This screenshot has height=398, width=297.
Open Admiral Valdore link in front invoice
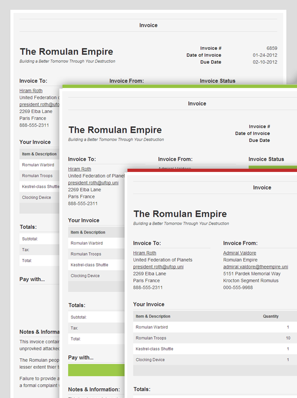(240, 253)
